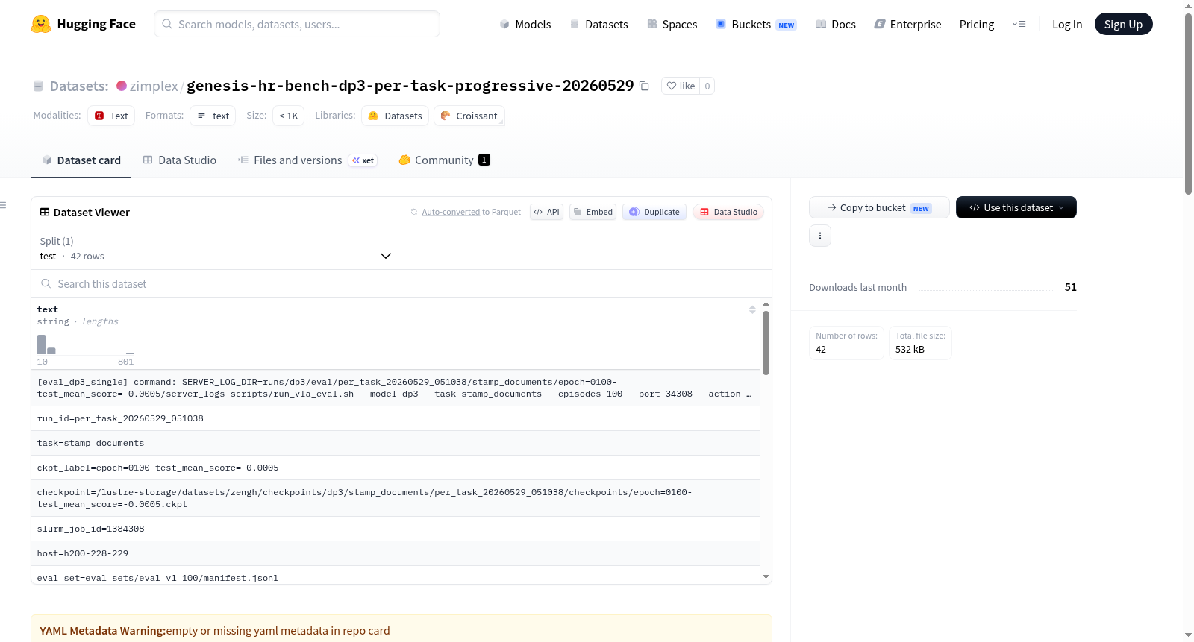The width and height of the screenshot is (1194, 642).
Task: Open the Models page
Action: point(525,24)
